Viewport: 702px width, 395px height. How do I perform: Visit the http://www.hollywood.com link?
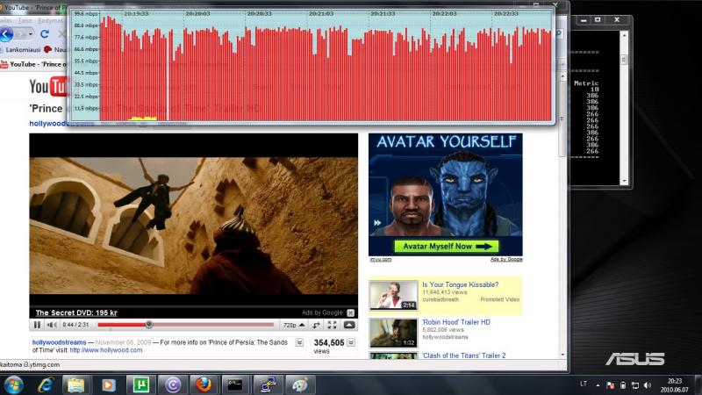(x=106, y=350)
